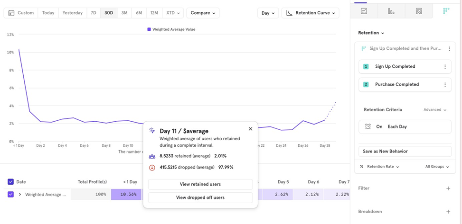Uncheck the Weighted Average row checkbox
This screenshot has height=224, width=462.
10,194
